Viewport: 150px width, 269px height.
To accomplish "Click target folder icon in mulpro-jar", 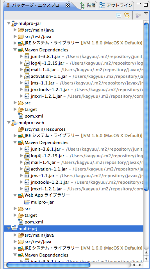I will (21, 109).
